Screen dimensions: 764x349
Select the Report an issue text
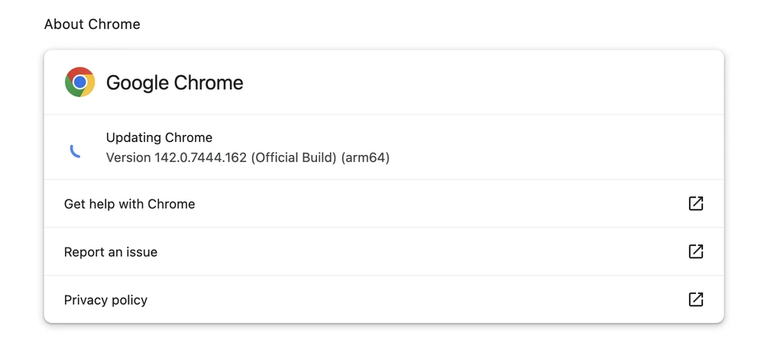111,252
